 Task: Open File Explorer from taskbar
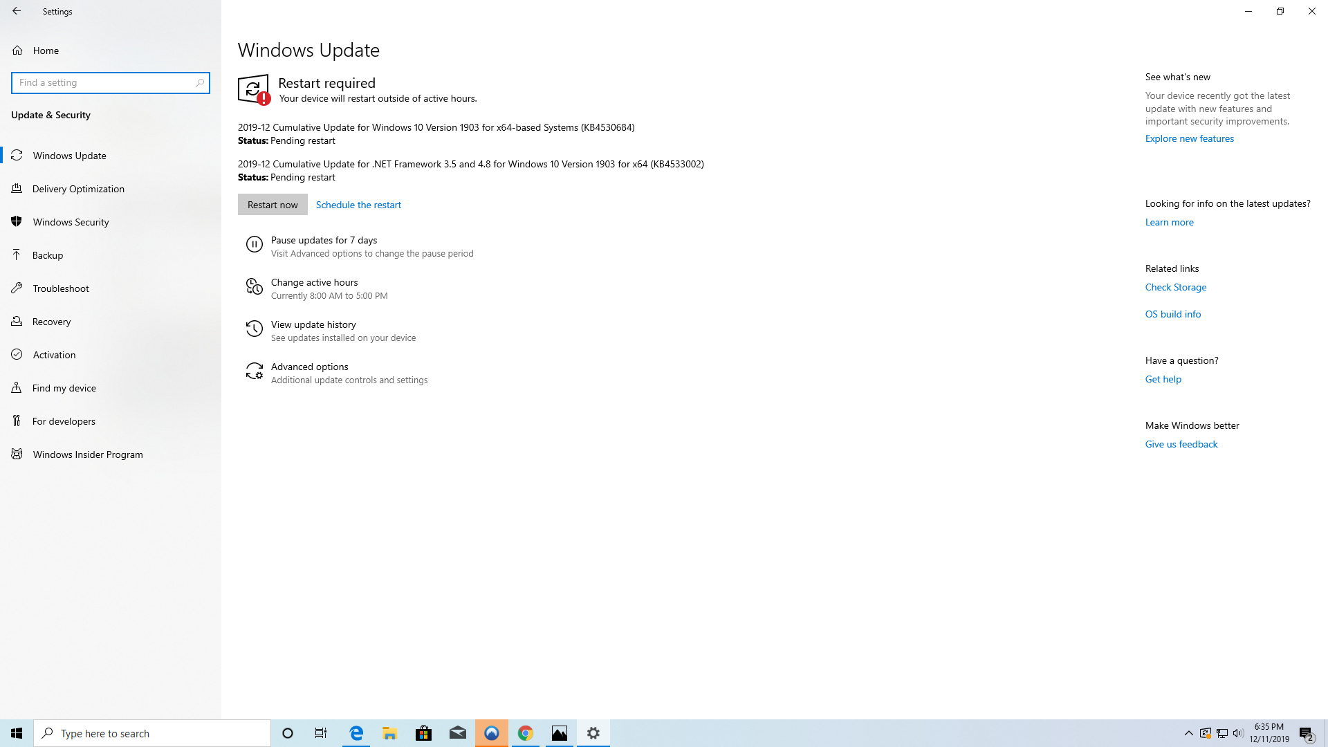390,733
